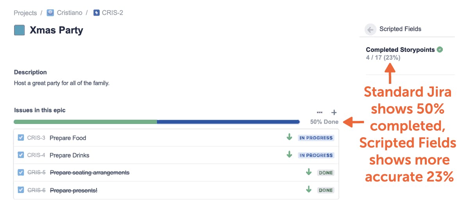Viewport: 469px width, 209px height.
Task: Click the priority arrow for Prepare seating arrangements
Action: pyautogui.click(x=308, y=172)
